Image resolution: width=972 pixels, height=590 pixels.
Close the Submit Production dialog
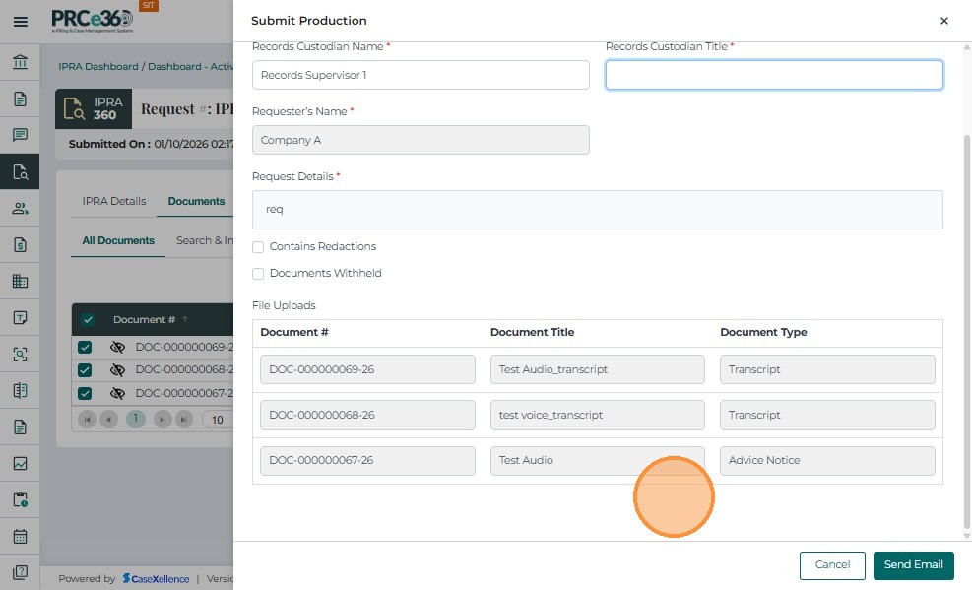click(943, 21)
